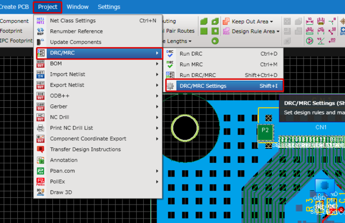345x223 pixels.
Task: Click Net Class Settings icon
Action: pyautogui.click(x=40, y=21)
